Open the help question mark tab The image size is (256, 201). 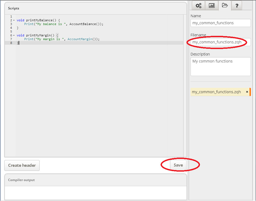237,5
